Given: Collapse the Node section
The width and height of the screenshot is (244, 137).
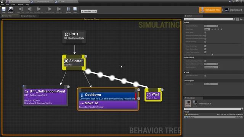Looking at the screenshot, I should click(x=185, y=23).
